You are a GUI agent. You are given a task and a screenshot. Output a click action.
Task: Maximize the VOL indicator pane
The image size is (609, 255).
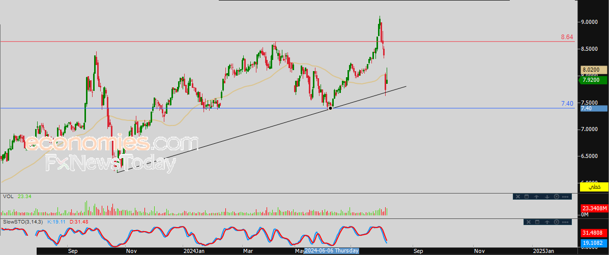click(x=527, y=197)
